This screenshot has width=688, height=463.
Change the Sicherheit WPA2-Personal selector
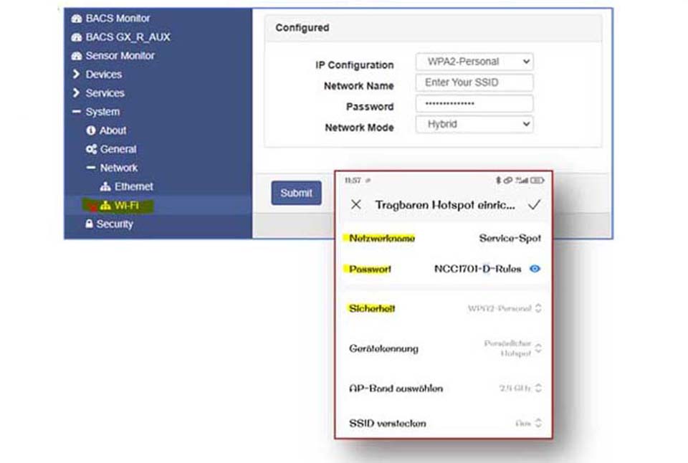pyautogui.click(x=505, y=308)
